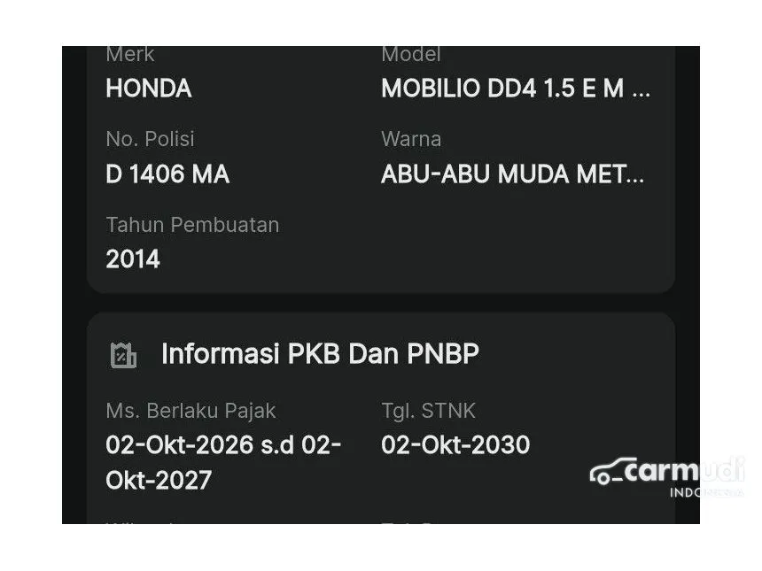Click the Model field label
Image resolution: width=762 pixels, height=571 pixels.
(x=411, y=55)
